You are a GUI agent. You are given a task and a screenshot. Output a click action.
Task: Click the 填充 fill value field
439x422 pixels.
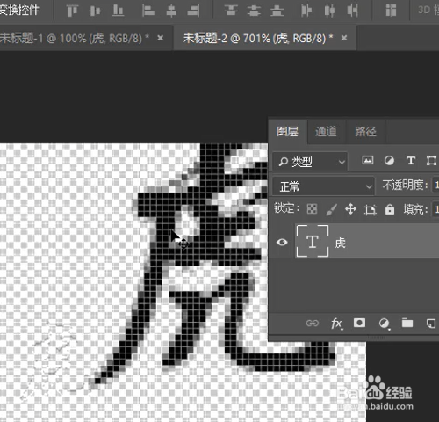435,209
